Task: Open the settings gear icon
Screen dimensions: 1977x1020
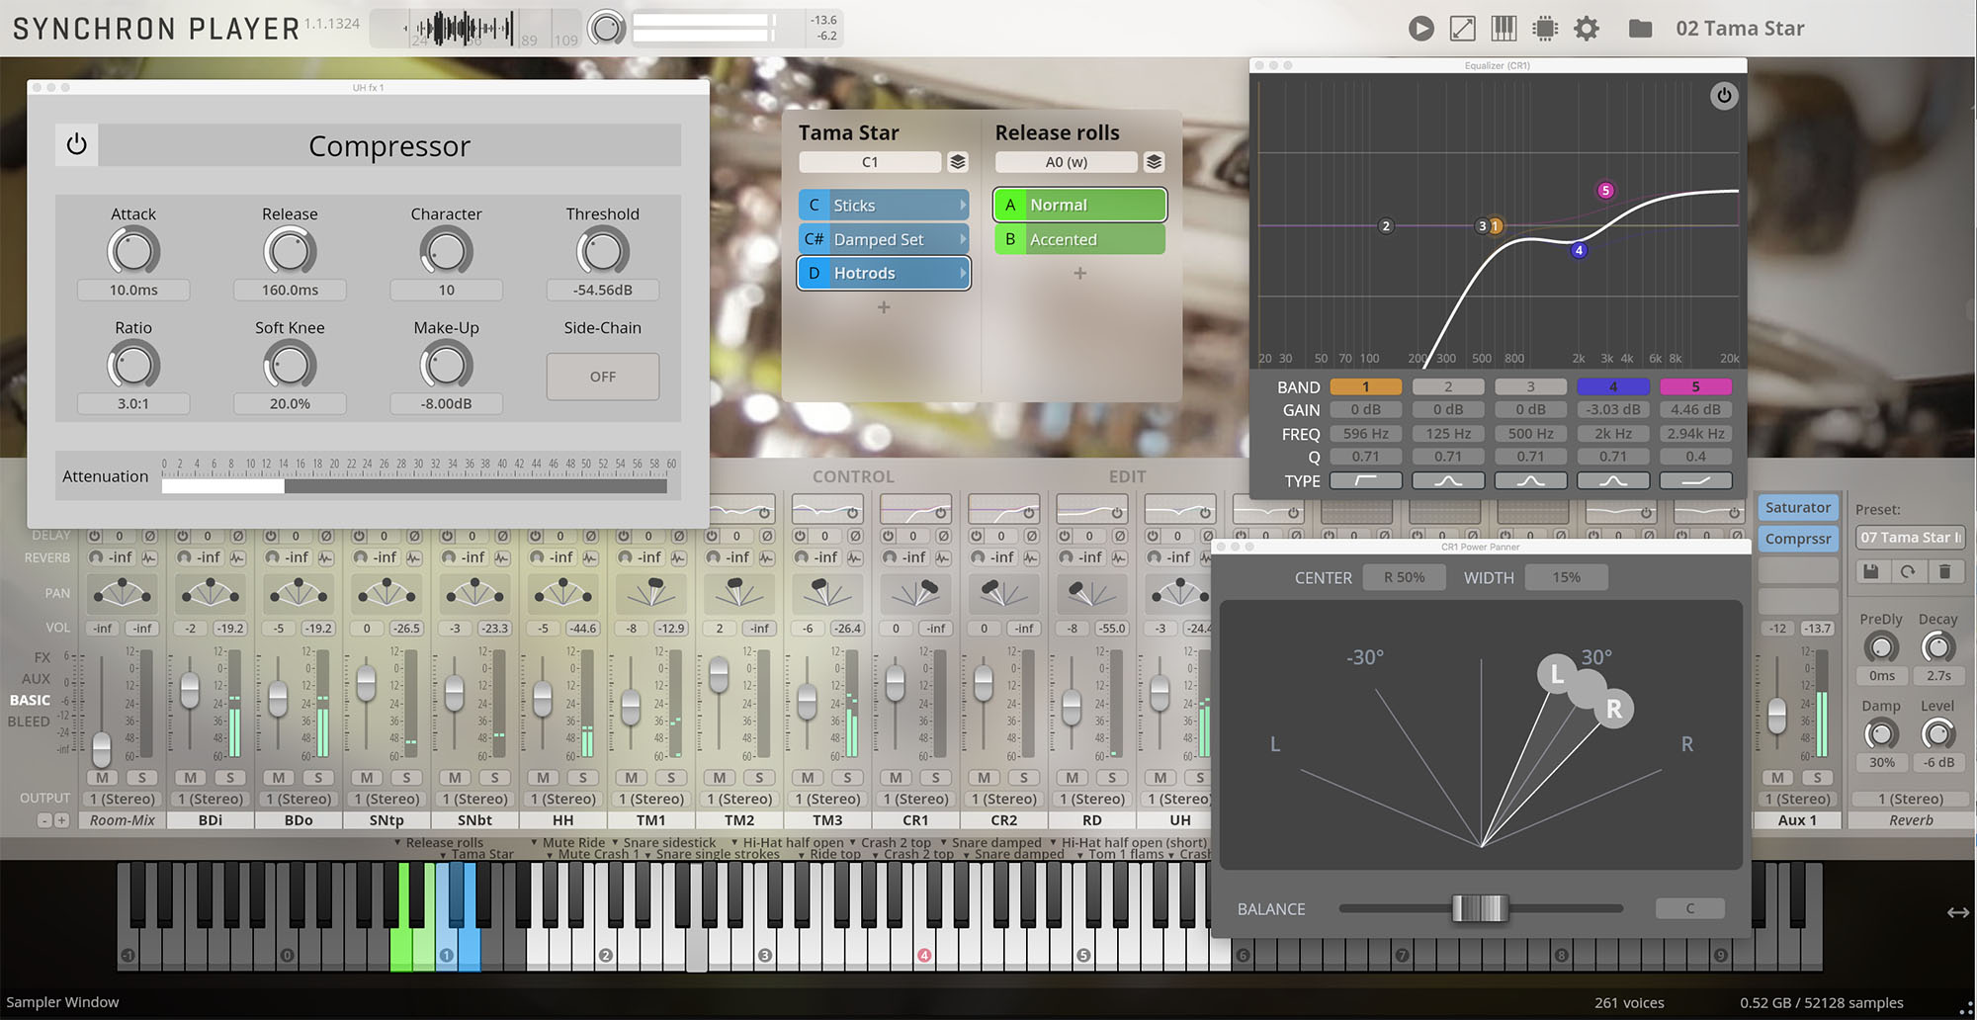Action: 1587,29
